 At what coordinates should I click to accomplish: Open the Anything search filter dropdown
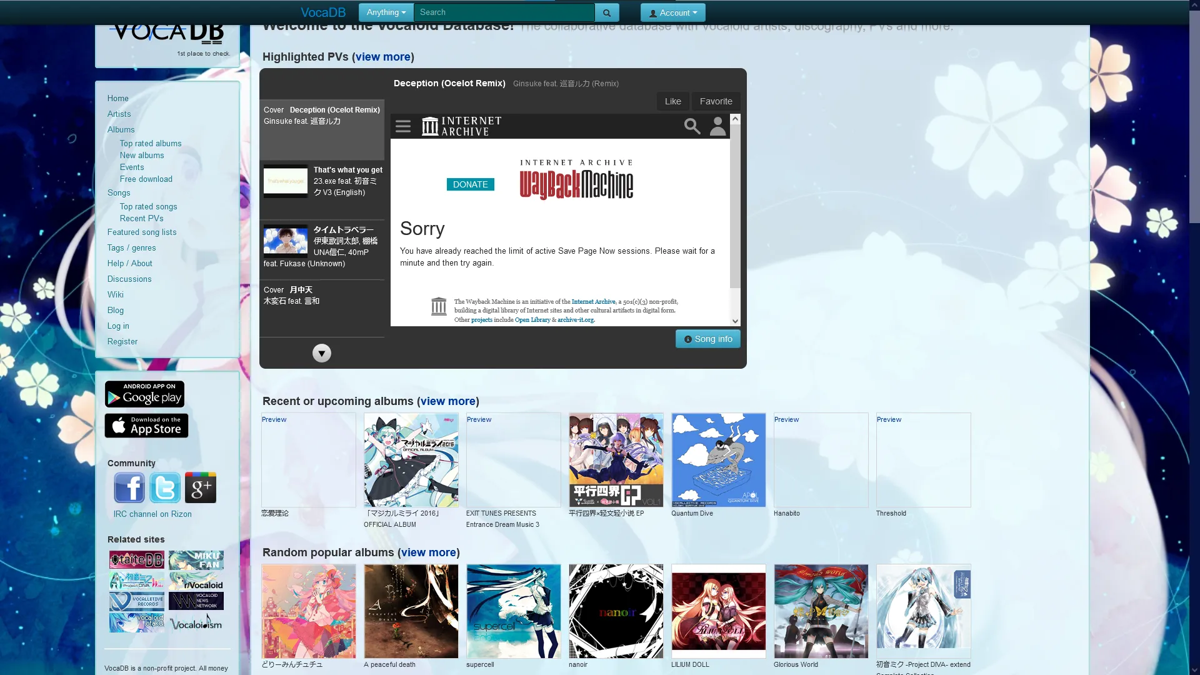point(386,12)
